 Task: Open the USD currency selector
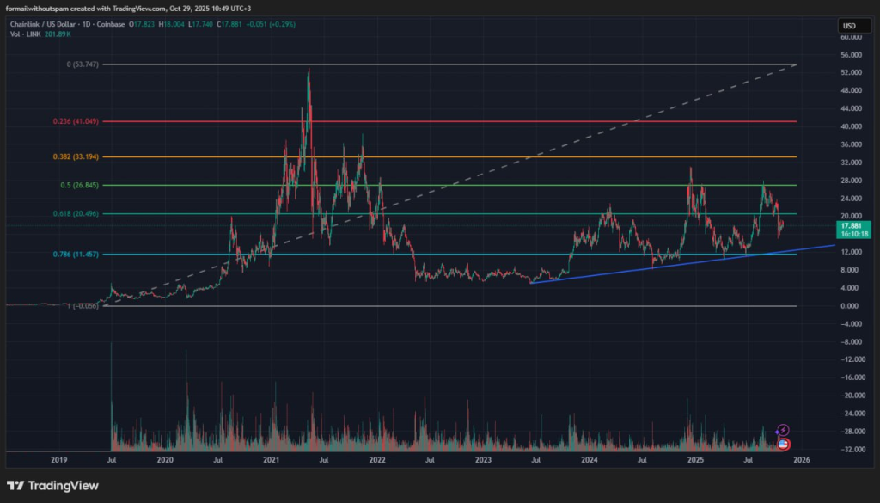849,26
